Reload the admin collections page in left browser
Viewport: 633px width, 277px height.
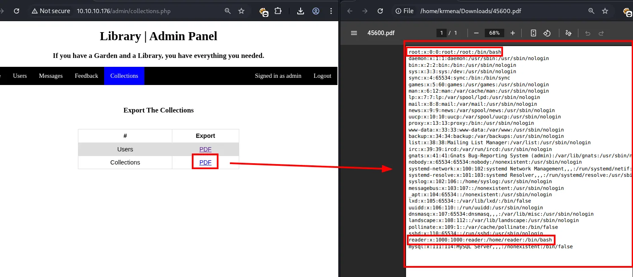17,11
